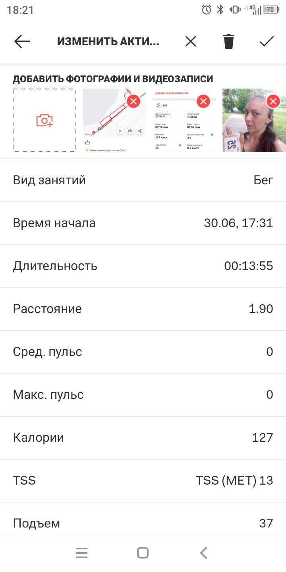Edit the Расстояние distance field

tap(143, 309)
